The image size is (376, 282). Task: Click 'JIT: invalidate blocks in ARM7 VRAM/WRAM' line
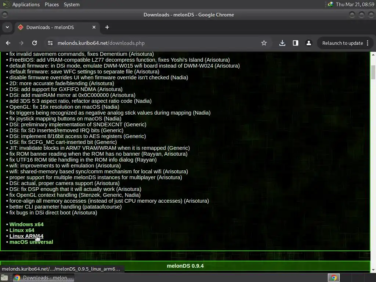tap(100, 148)
